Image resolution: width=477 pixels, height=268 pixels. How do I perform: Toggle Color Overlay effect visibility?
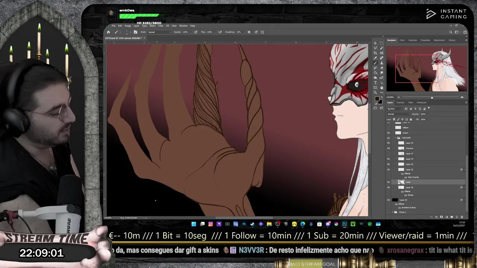pos(405,177)
